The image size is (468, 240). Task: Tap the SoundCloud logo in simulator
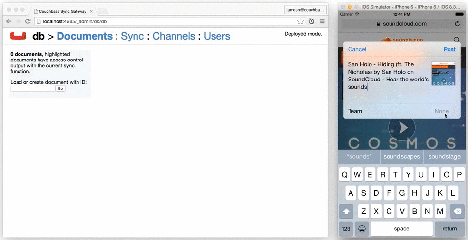point(402,40)
